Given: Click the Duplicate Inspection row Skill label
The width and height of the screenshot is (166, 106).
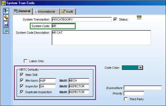Looking at the screenshot, I should pos(63,92).
